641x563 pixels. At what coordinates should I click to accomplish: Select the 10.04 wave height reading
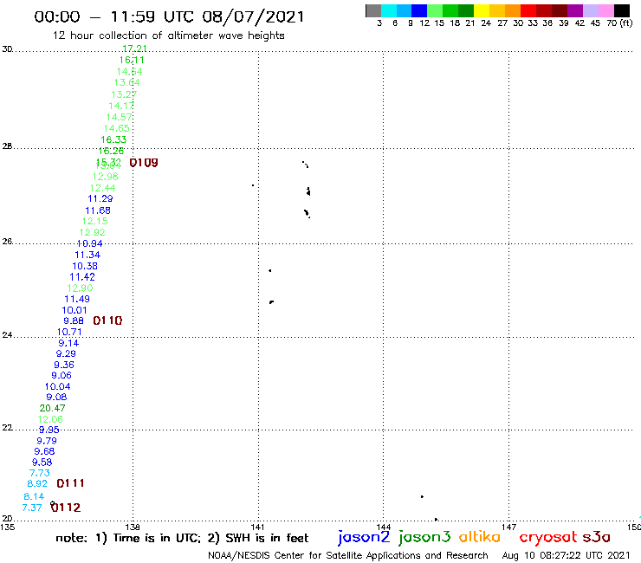pos(58,387)
